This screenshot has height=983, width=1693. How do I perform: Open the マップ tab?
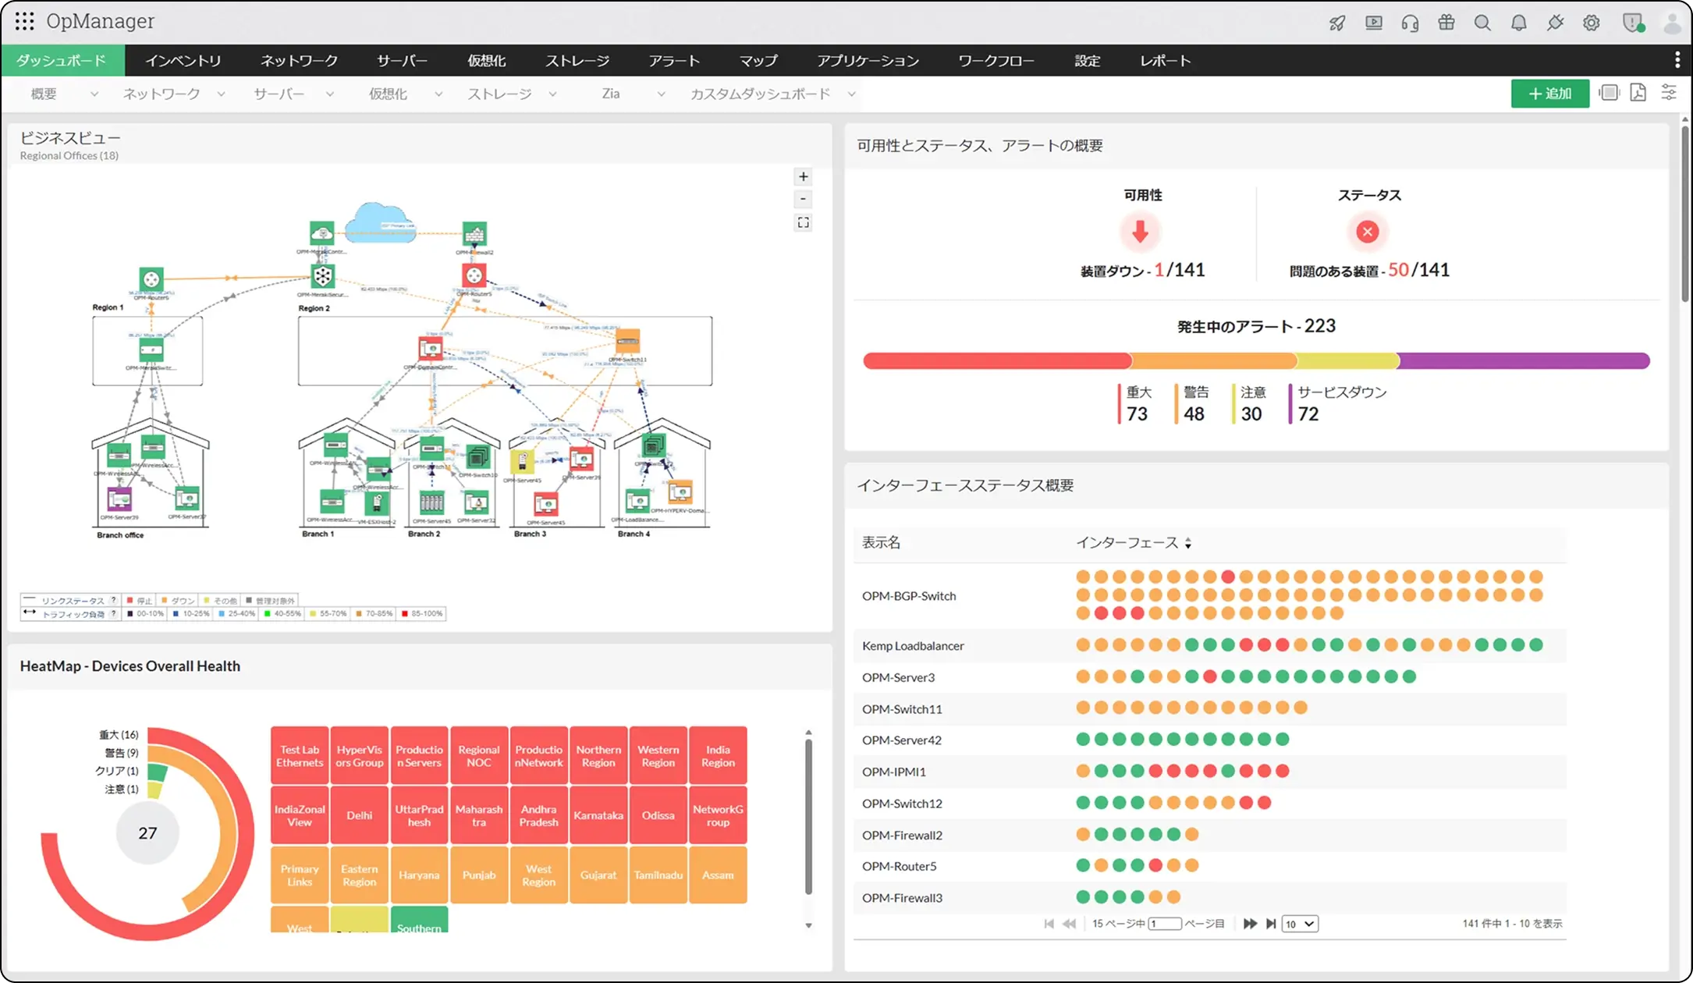tap(758, 60)
